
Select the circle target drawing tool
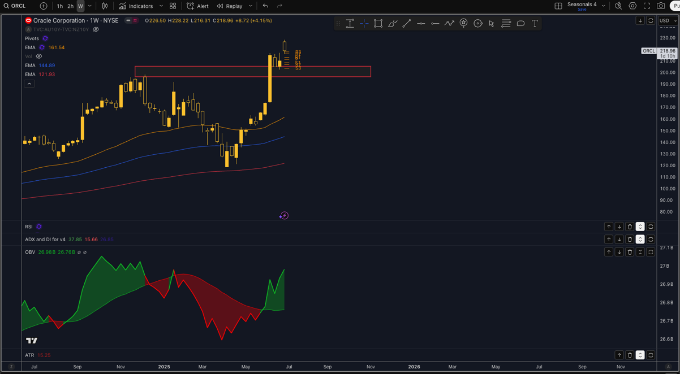pos(478,23)
